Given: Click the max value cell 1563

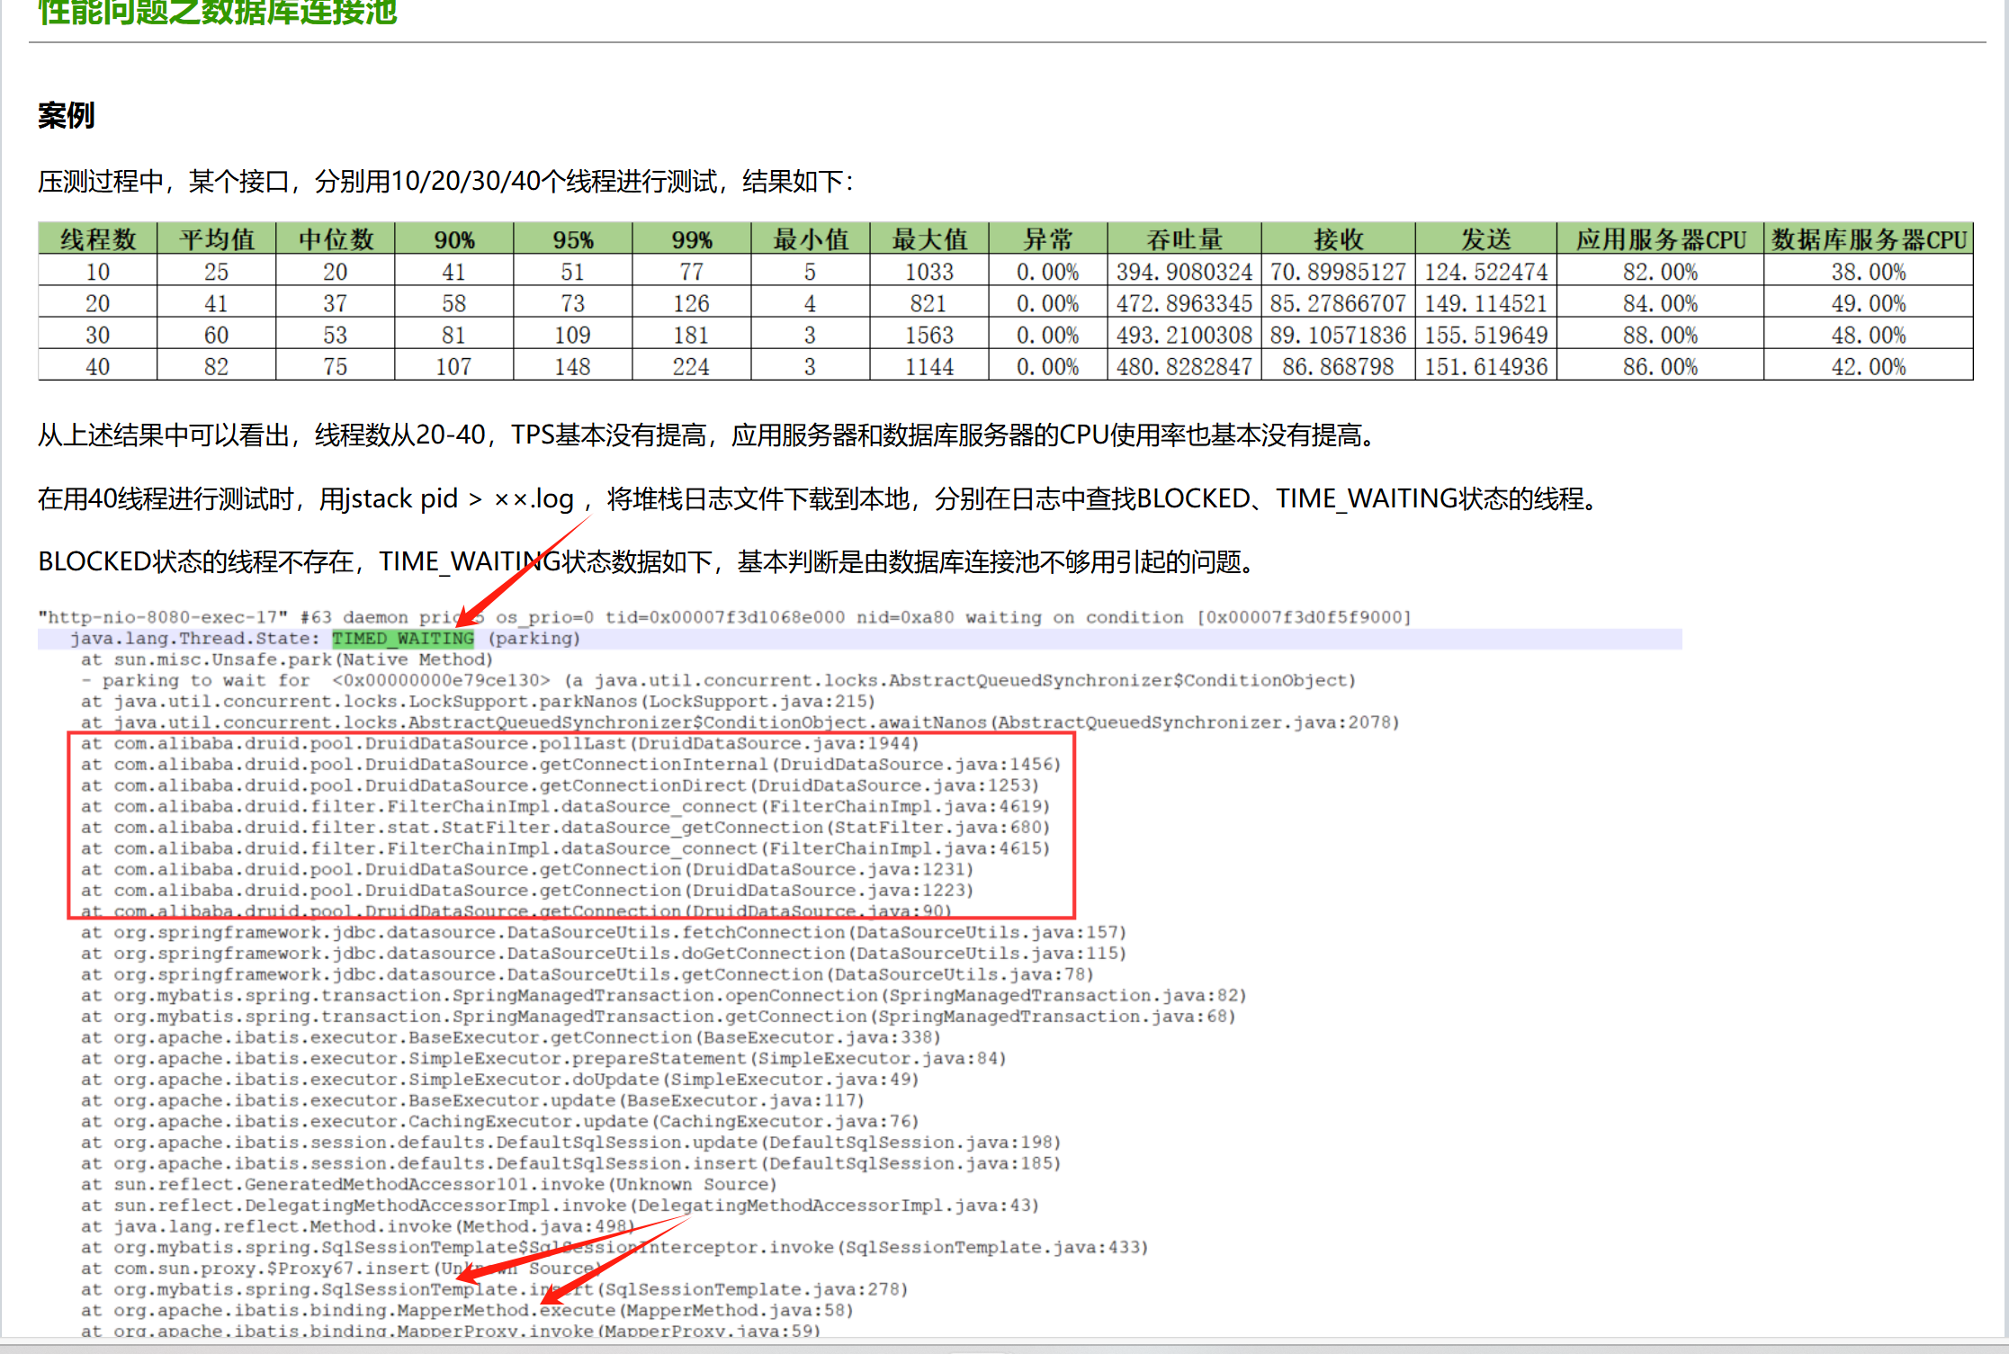Looking at the screenshot, I should 928,335.
